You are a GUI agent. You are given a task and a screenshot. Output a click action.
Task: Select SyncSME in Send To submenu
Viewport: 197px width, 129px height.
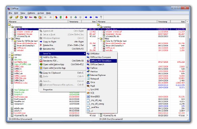(x=102, y=89)
